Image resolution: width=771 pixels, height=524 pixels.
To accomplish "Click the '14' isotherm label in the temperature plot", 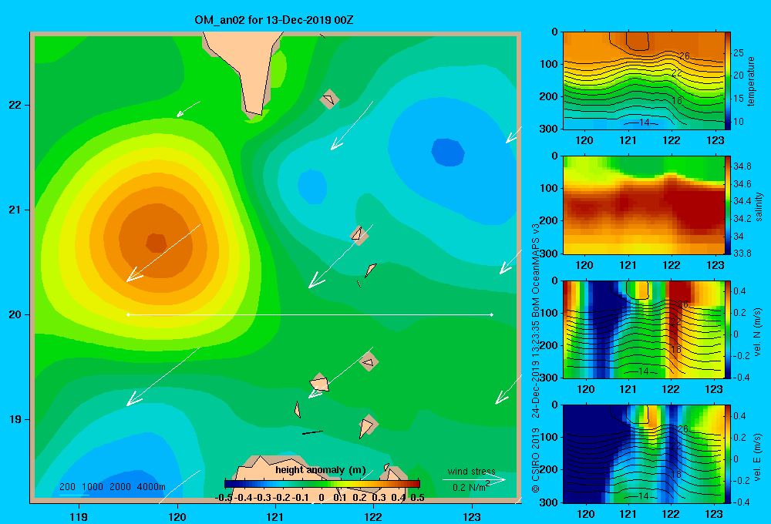I will [644, 123].
